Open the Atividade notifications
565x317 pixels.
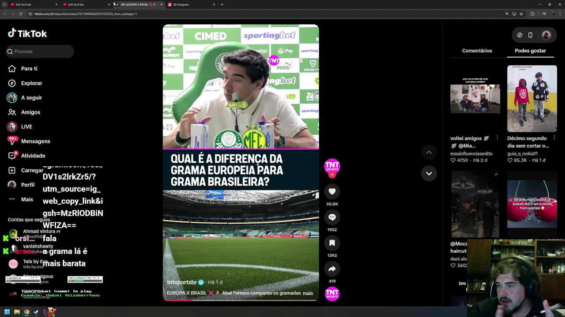click(x=33, y=156)
